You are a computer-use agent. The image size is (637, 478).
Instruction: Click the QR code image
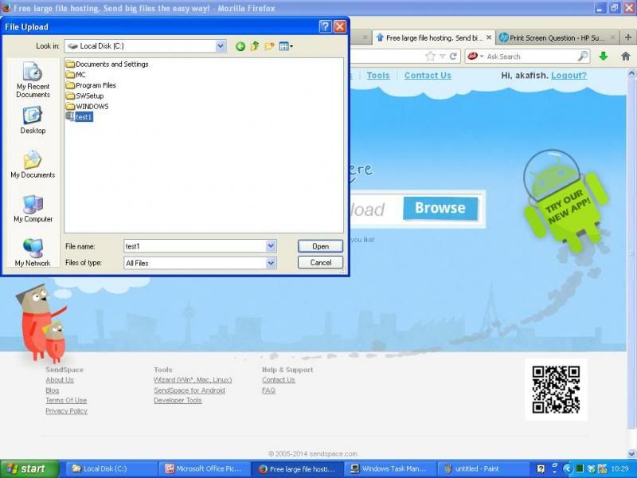[556, 390]
